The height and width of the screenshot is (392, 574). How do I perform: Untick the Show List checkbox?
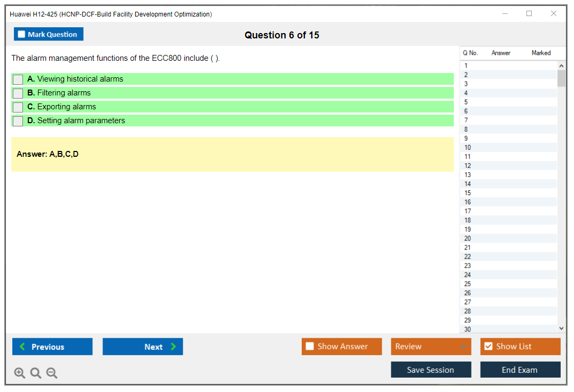(x=488, y=347)
